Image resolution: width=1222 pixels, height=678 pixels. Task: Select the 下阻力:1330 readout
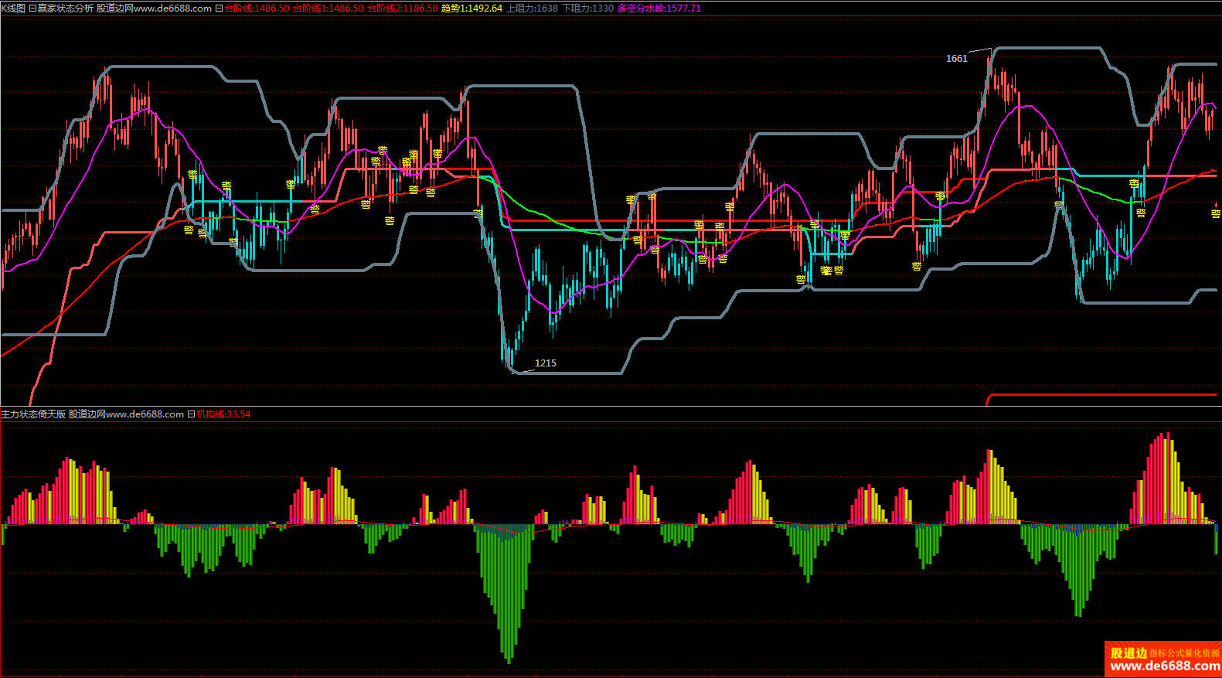point(587,9)
